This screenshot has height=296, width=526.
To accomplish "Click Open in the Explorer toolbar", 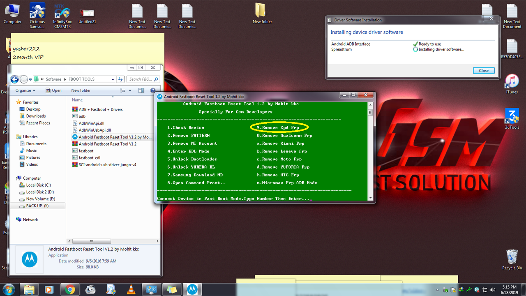I will 53,90.
